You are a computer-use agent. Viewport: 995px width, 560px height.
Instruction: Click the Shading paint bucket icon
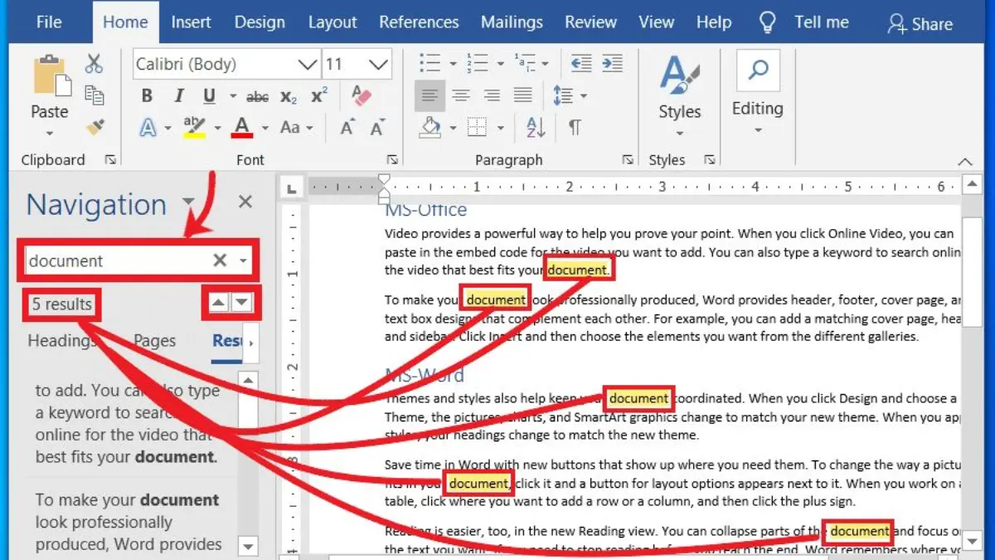430,127
